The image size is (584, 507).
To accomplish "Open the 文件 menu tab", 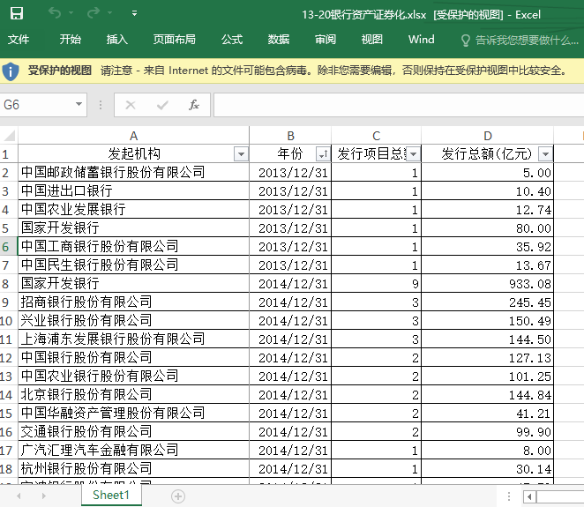I will point(19,40).
